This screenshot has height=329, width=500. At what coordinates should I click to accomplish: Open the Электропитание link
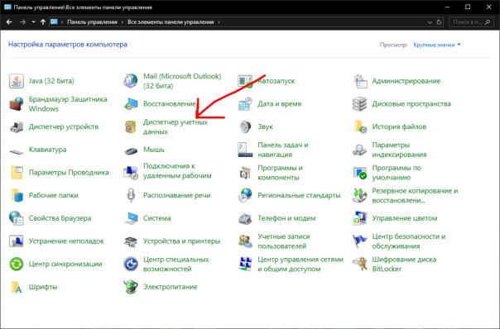[x=171, y=287]
